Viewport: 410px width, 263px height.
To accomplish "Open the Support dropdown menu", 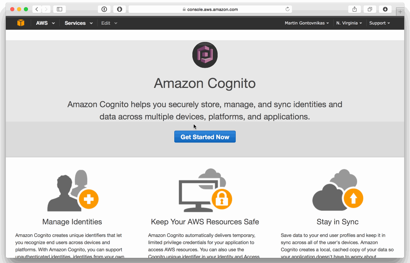I will click(379, 23).
